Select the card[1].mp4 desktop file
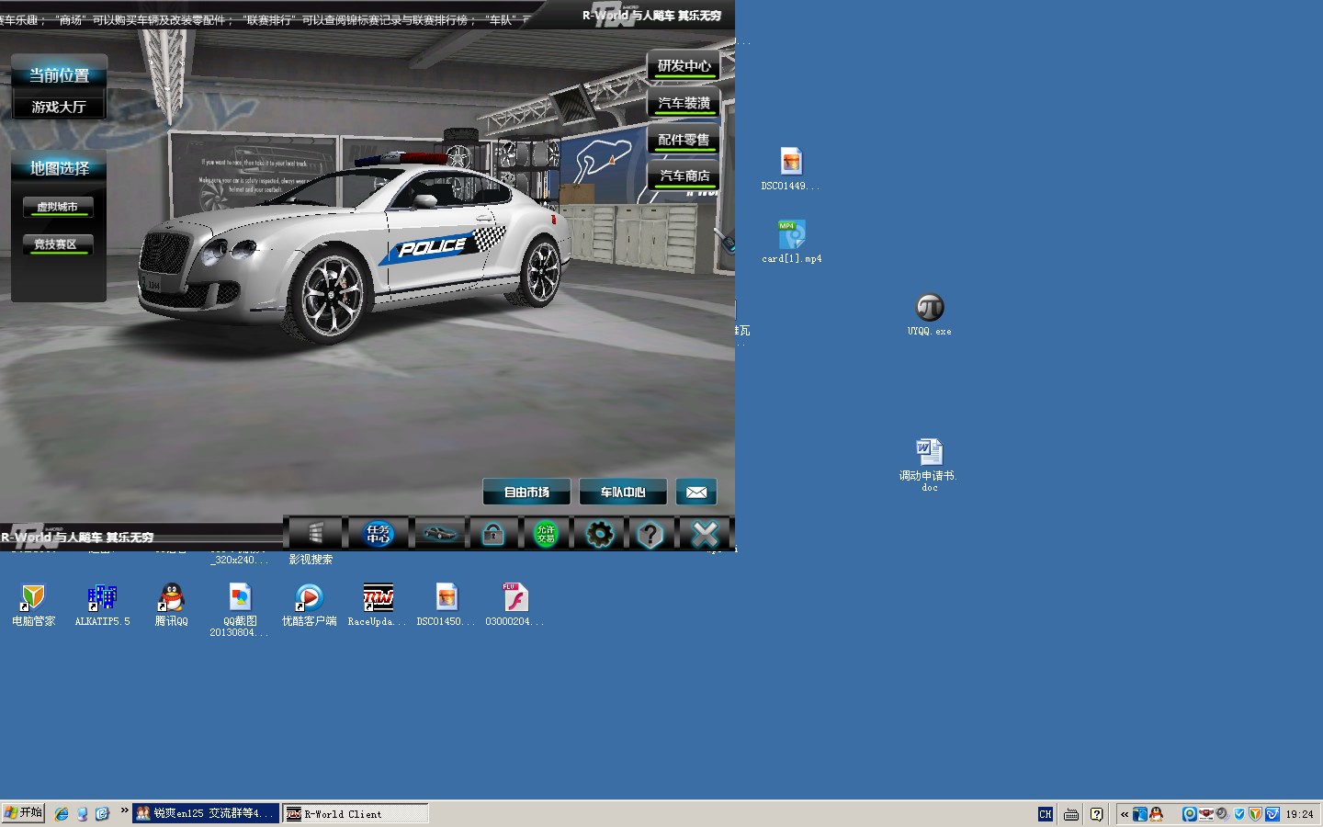Screen dimensions: 1323x827 click(x=791, y=242)
